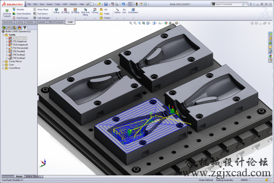
Task: Switch to the Evaluate tab
Action: [x=41, y=22]
